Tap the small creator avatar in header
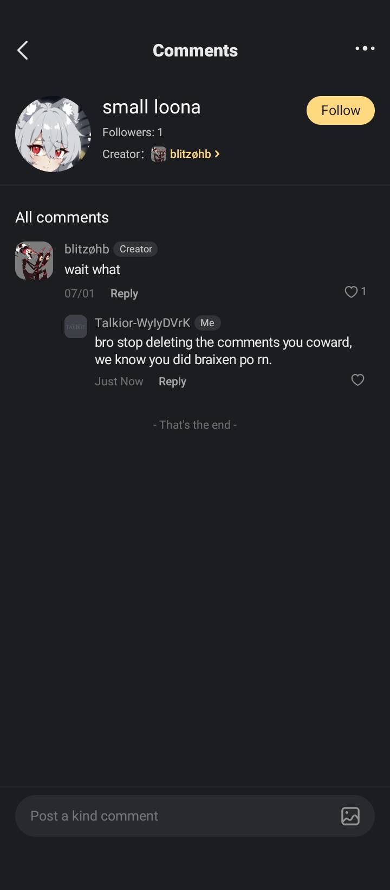 158,154
